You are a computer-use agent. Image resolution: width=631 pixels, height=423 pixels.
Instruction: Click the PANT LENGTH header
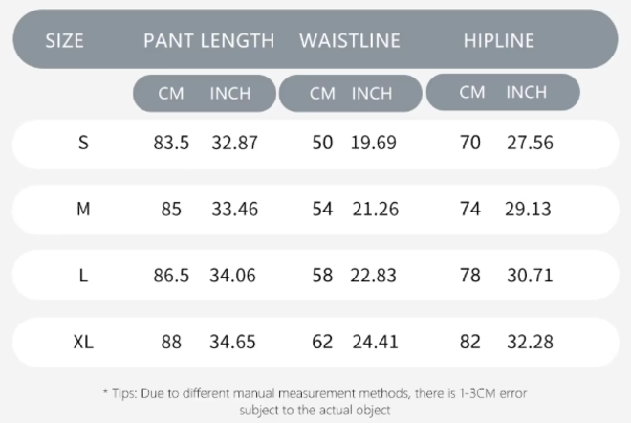(x=209, y=41)
